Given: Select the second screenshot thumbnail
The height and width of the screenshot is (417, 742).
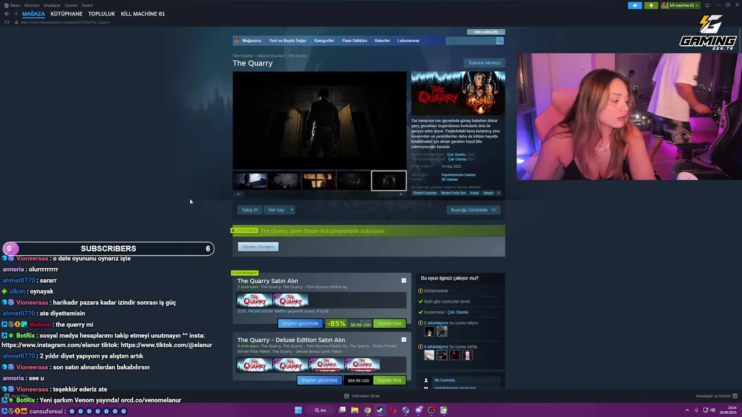Looking at the screenshot, I should (x=284, y=181).
